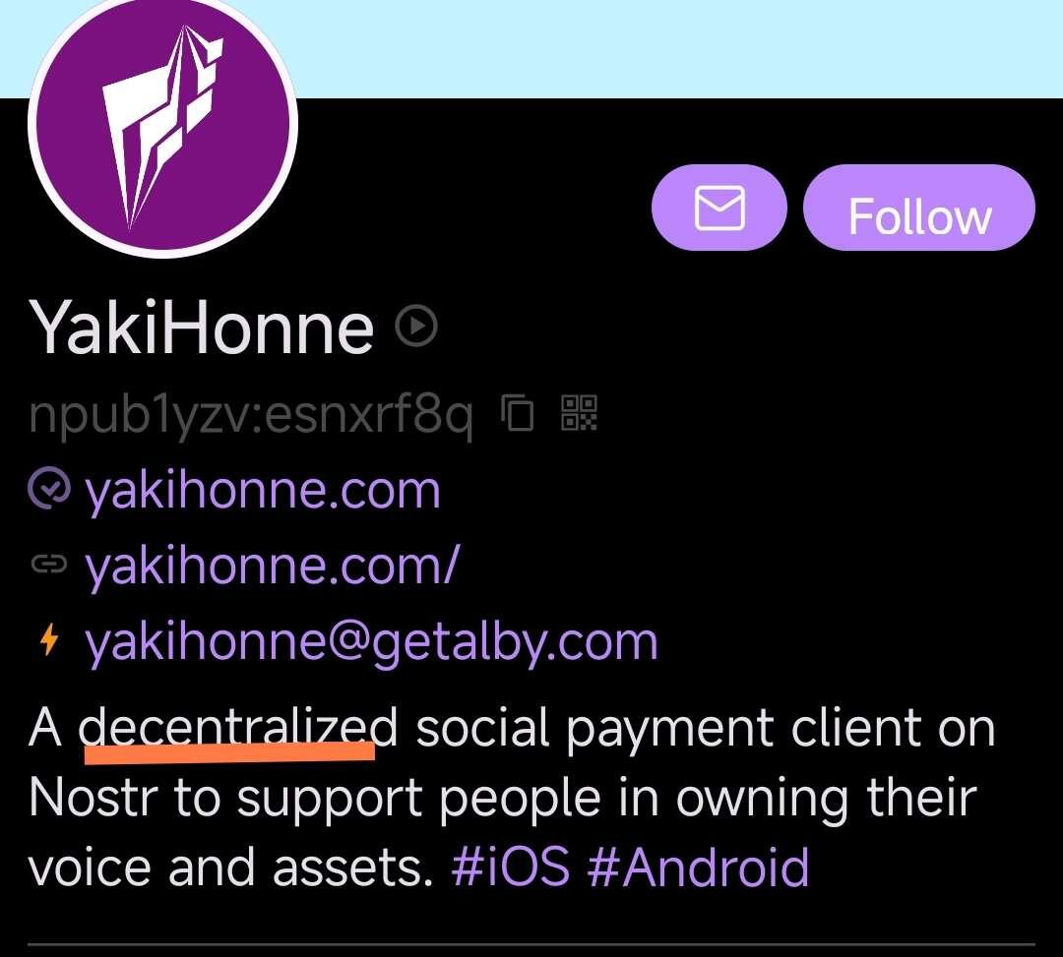Copy the npub key with the copy icon
This screenshot has width=1063, height=957.
[x=518, y=412]
